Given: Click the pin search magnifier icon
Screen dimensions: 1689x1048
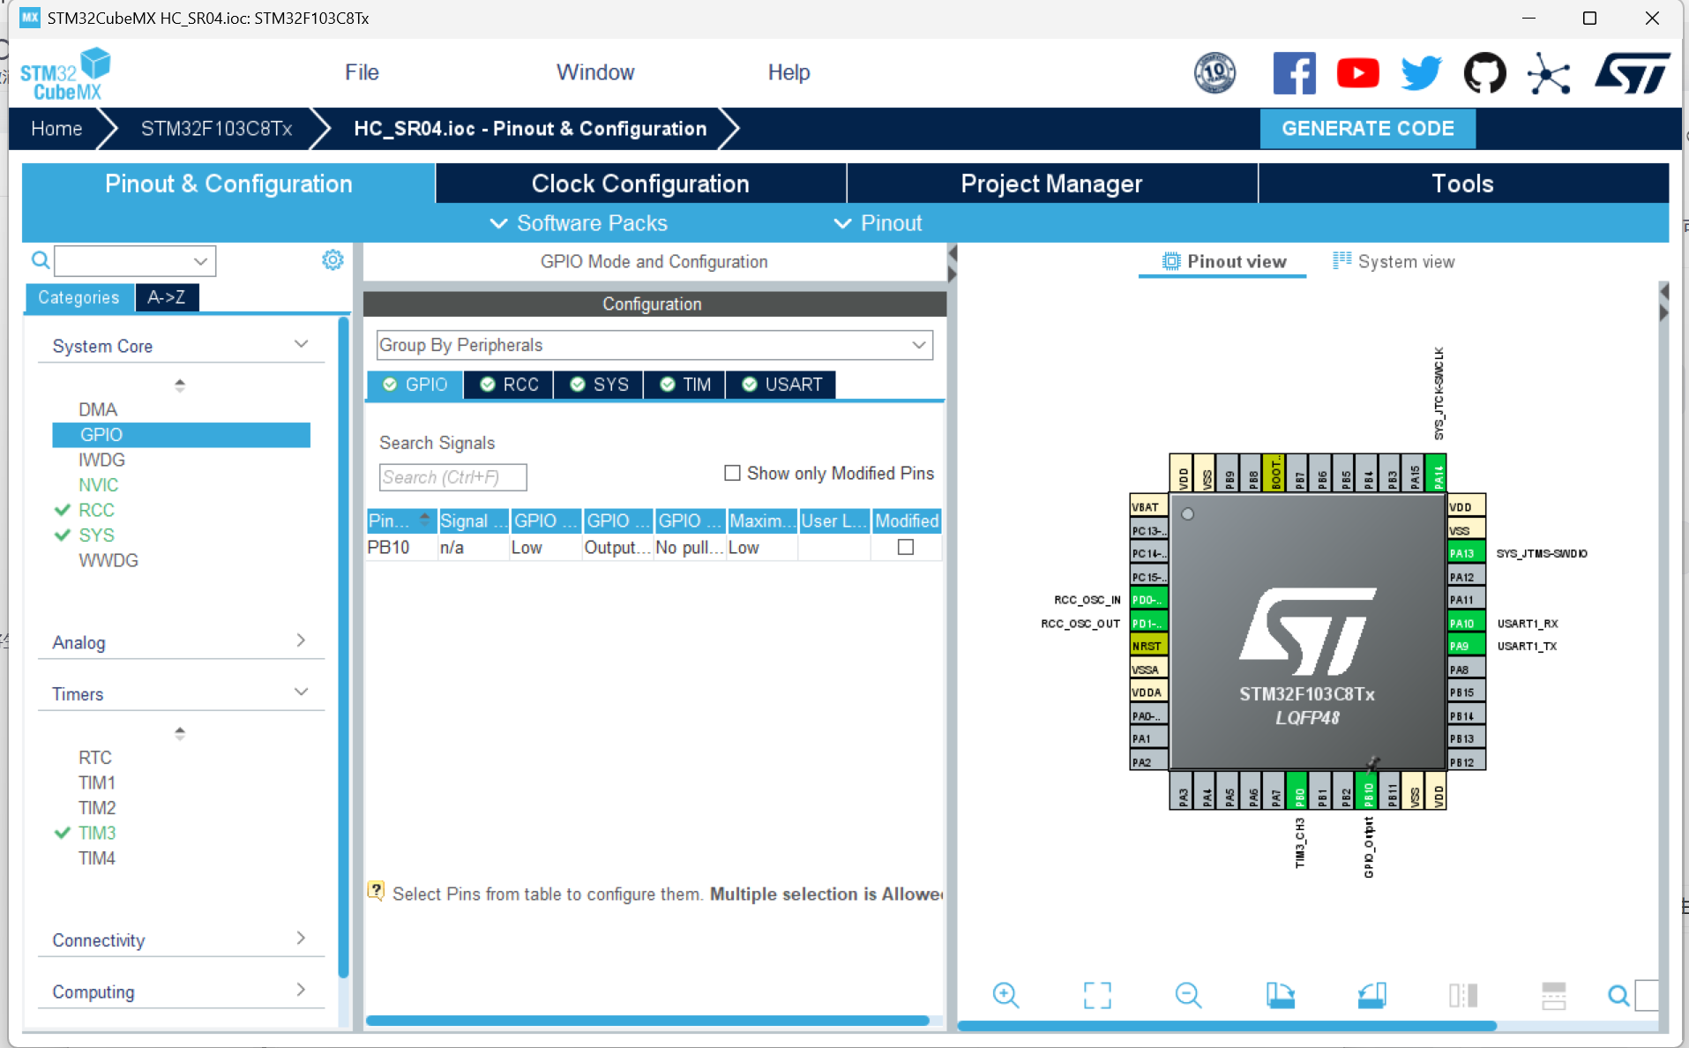Looking at the screenshot, I should pyautogui.click(x=1618, y=995).
